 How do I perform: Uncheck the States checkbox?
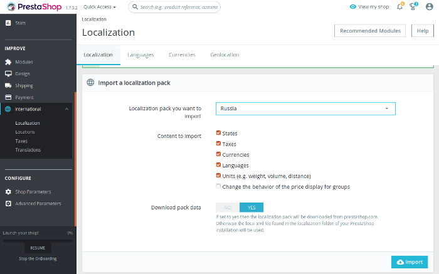tap(218, 133)
